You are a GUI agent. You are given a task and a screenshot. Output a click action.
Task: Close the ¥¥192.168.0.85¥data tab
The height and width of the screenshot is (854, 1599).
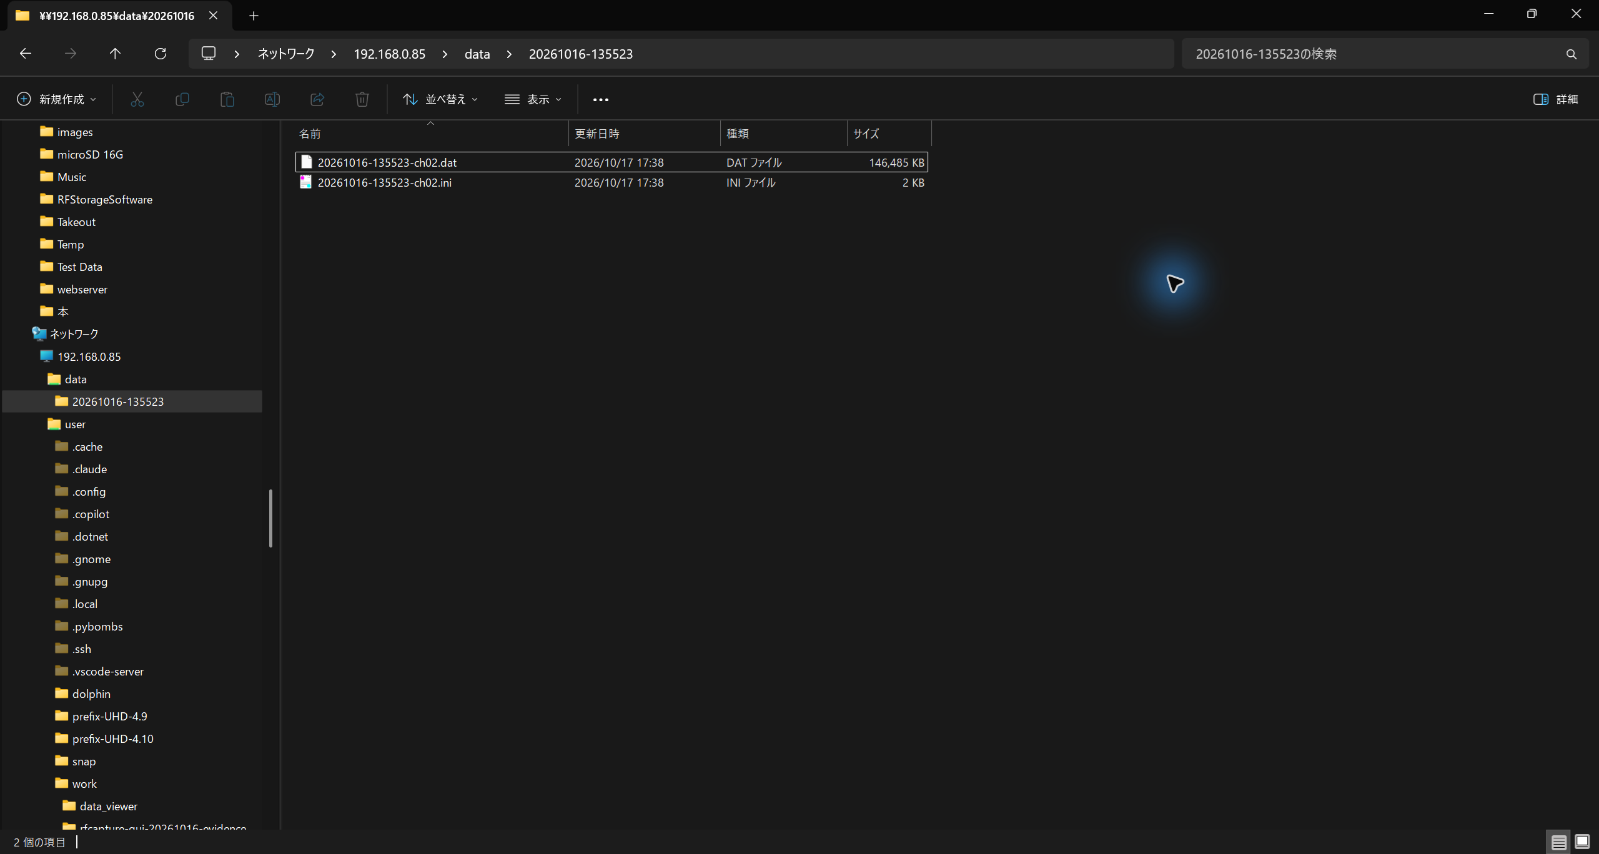(214, 16)
